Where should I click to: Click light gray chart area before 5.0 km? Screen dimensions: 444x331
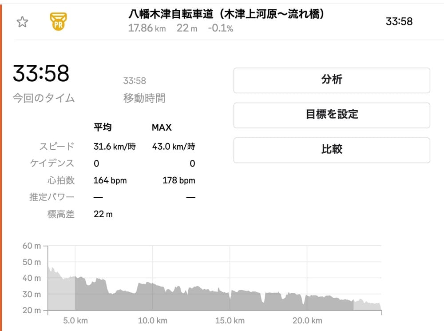[61, 293]
